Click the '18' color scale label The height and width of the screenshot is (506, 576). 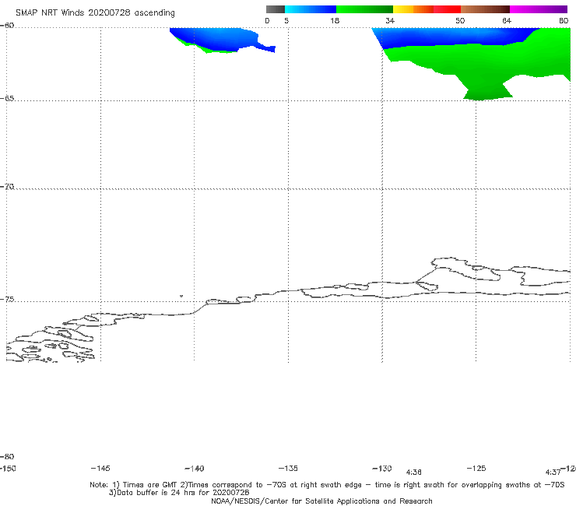[335, 20]
